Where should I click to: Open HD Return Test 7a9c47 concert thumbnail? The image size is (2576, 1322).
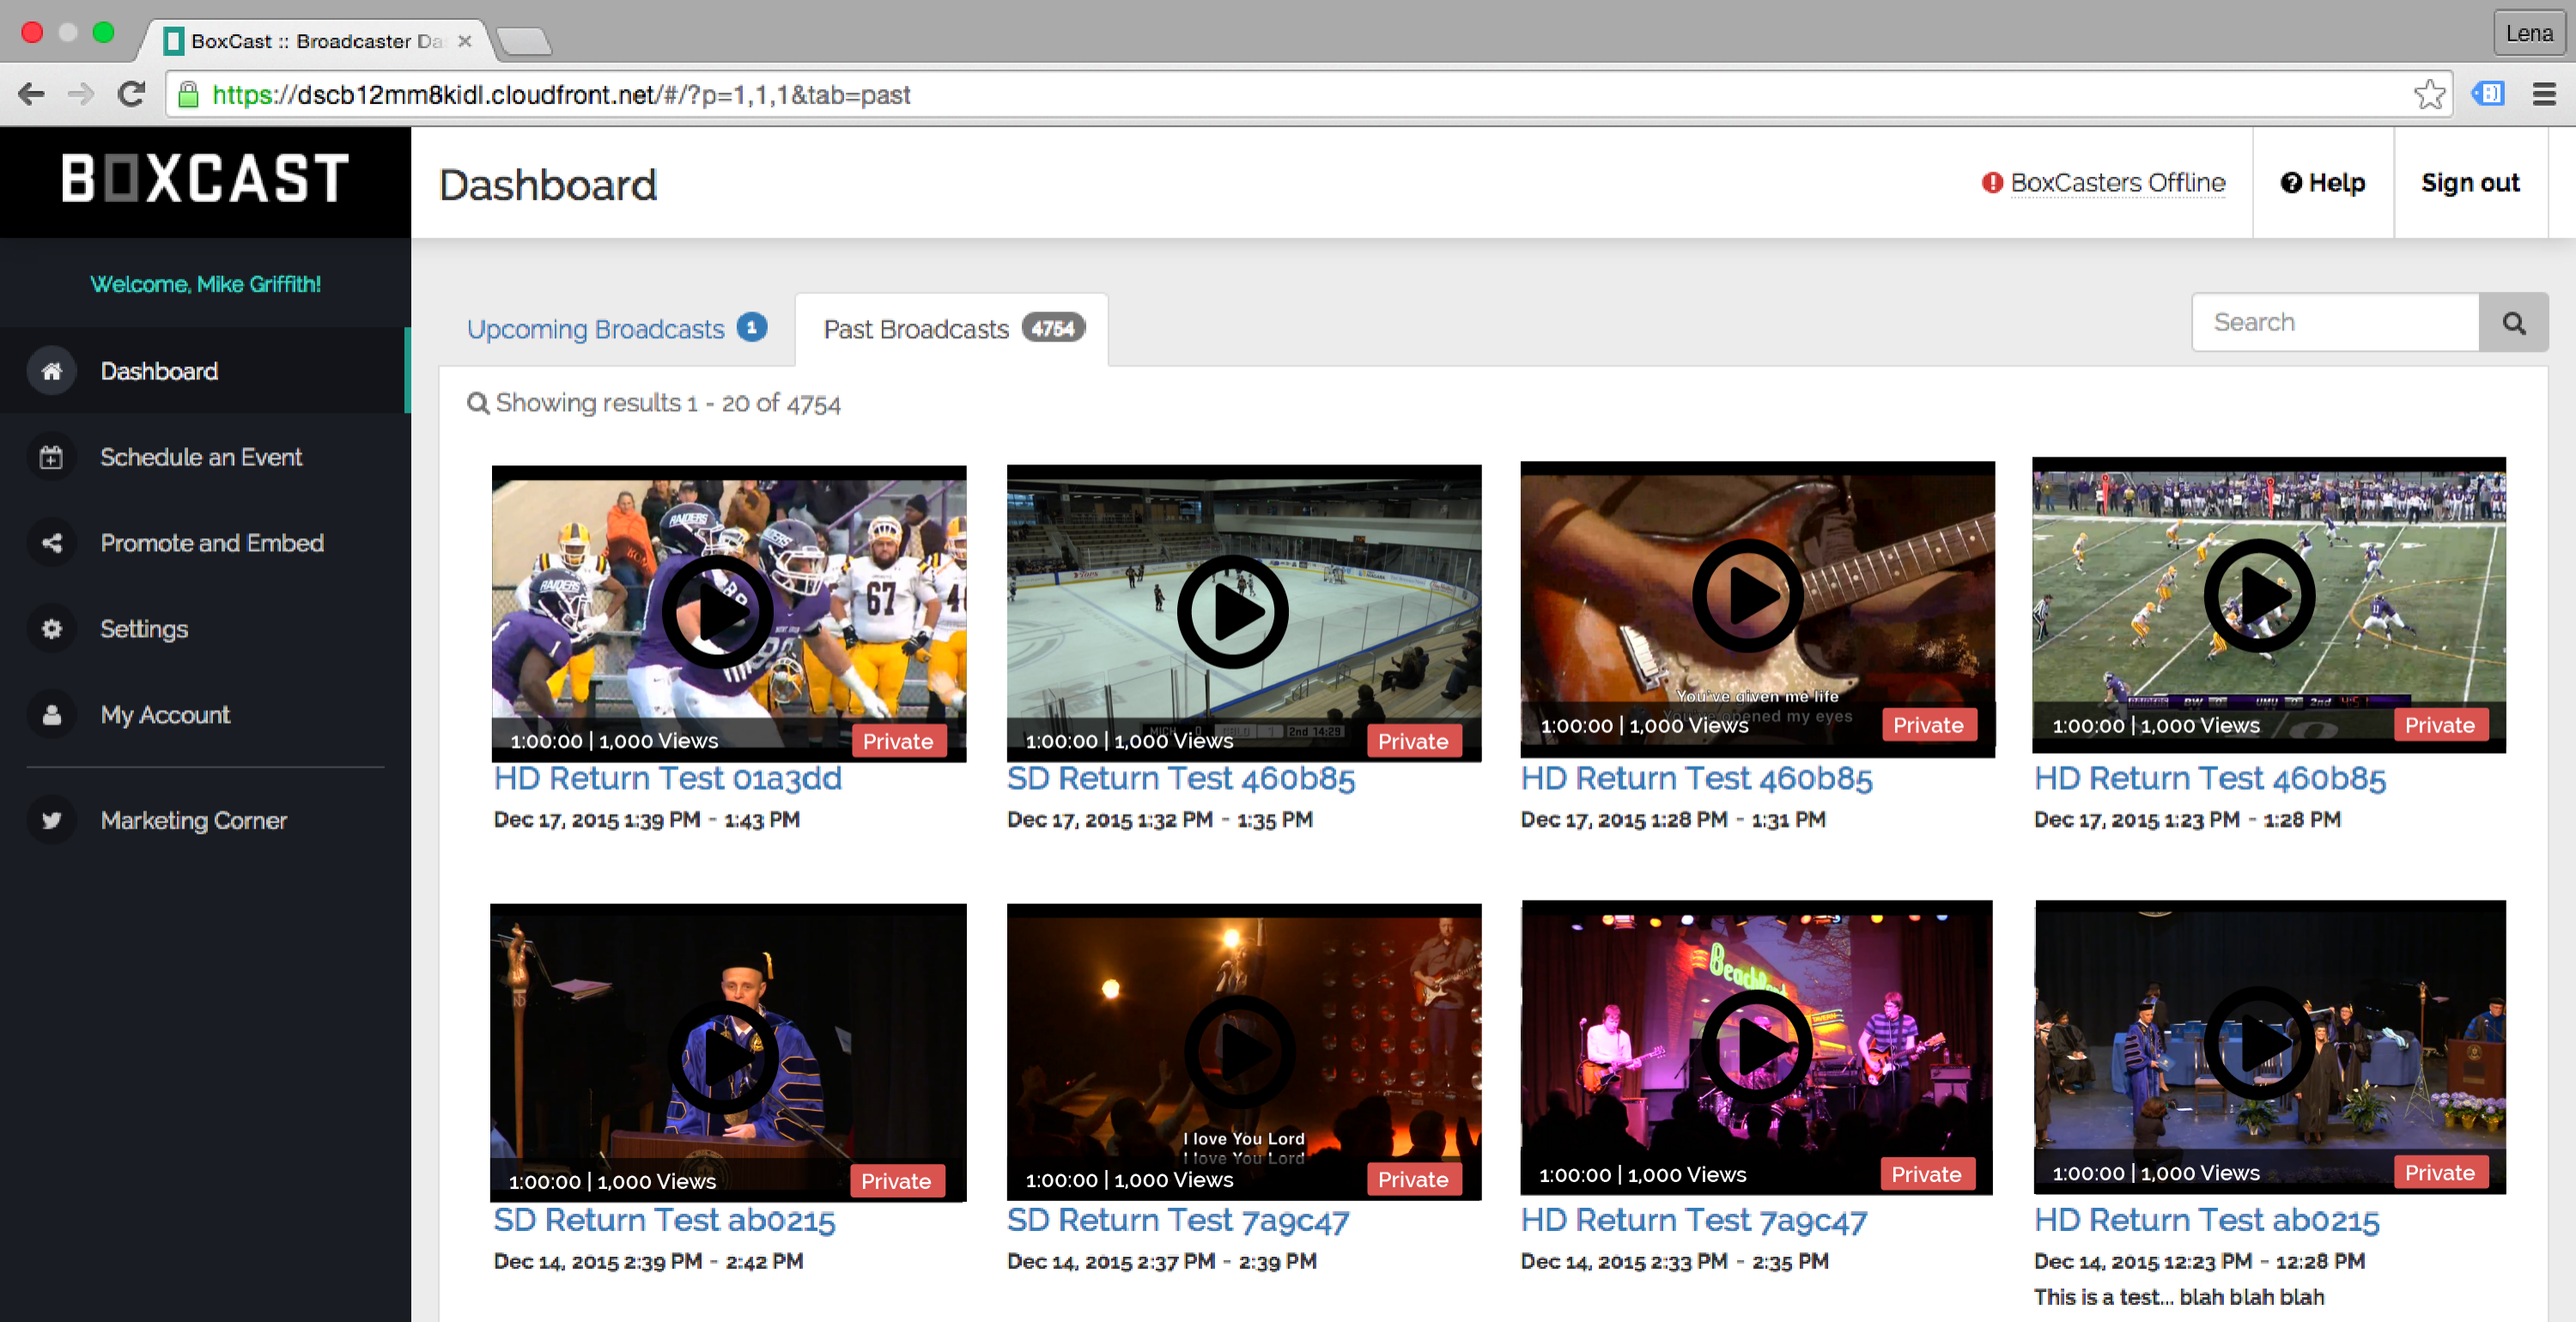coord(1756,1046)
